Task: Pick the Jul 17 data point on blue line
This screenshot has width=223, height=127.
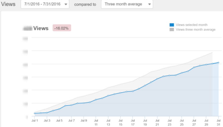Action: click(133, 91)
